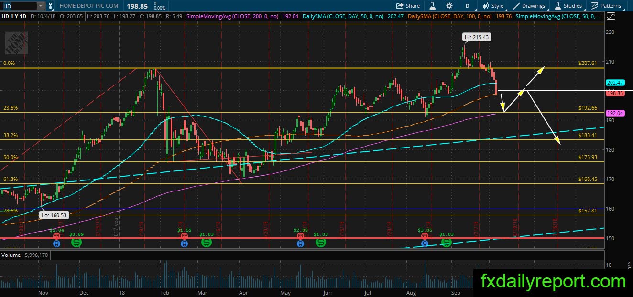Select the $157.81 Fibonacci level label
Viewport: 633px width, 297px height.
(x=588, y=211)
